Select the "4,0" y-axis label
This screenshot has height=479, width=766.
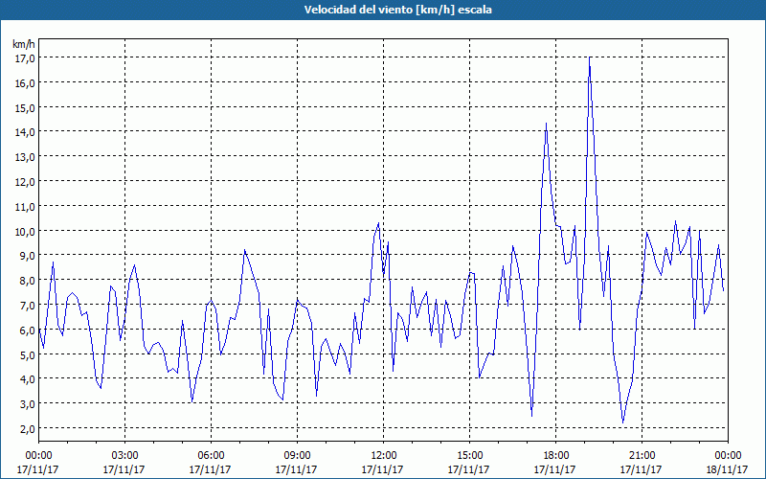coord(27,379)
